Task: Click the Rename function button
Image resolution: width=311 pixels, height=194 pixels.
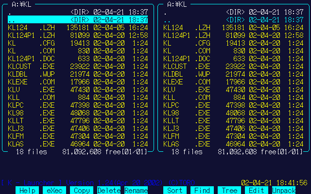Action: point(136,191)
